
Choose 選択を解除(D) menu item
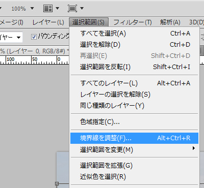pos(134,45)
